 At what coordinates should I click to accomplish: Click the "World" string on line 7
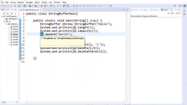tap(63, 34)
